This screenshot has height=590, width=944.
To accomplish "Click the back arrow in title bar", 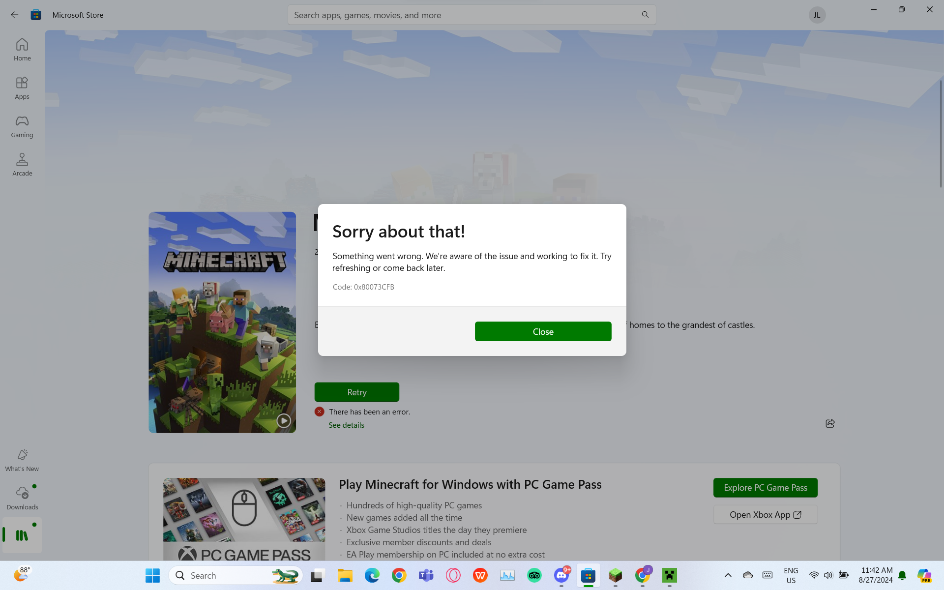I will [x=14, y=15].
